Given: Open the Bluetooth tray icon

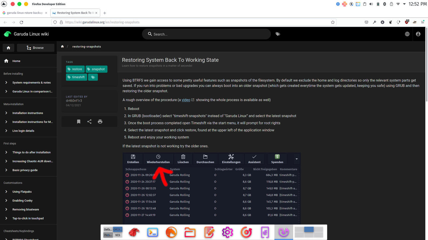Looking at the screenshot, I should point(384,4).
